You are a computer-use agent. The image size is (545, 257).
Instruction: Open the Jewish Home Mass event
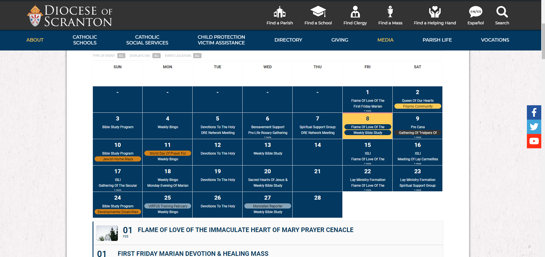point(118,159)
